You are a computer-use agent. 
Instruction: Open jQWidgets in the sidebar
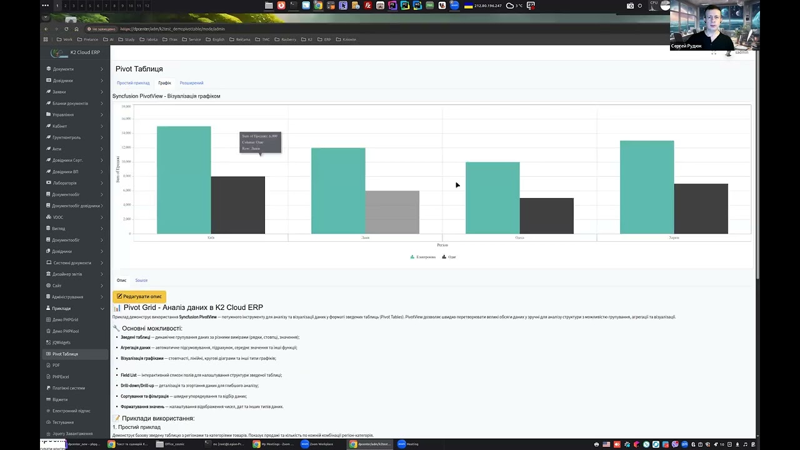click(75, 342)
